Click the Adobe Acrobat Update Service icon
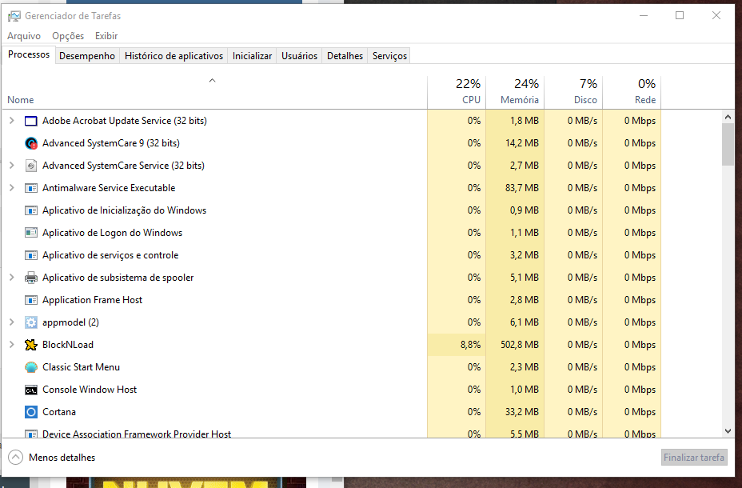Screen dimensions: 742x488 (x=30, y=121)
